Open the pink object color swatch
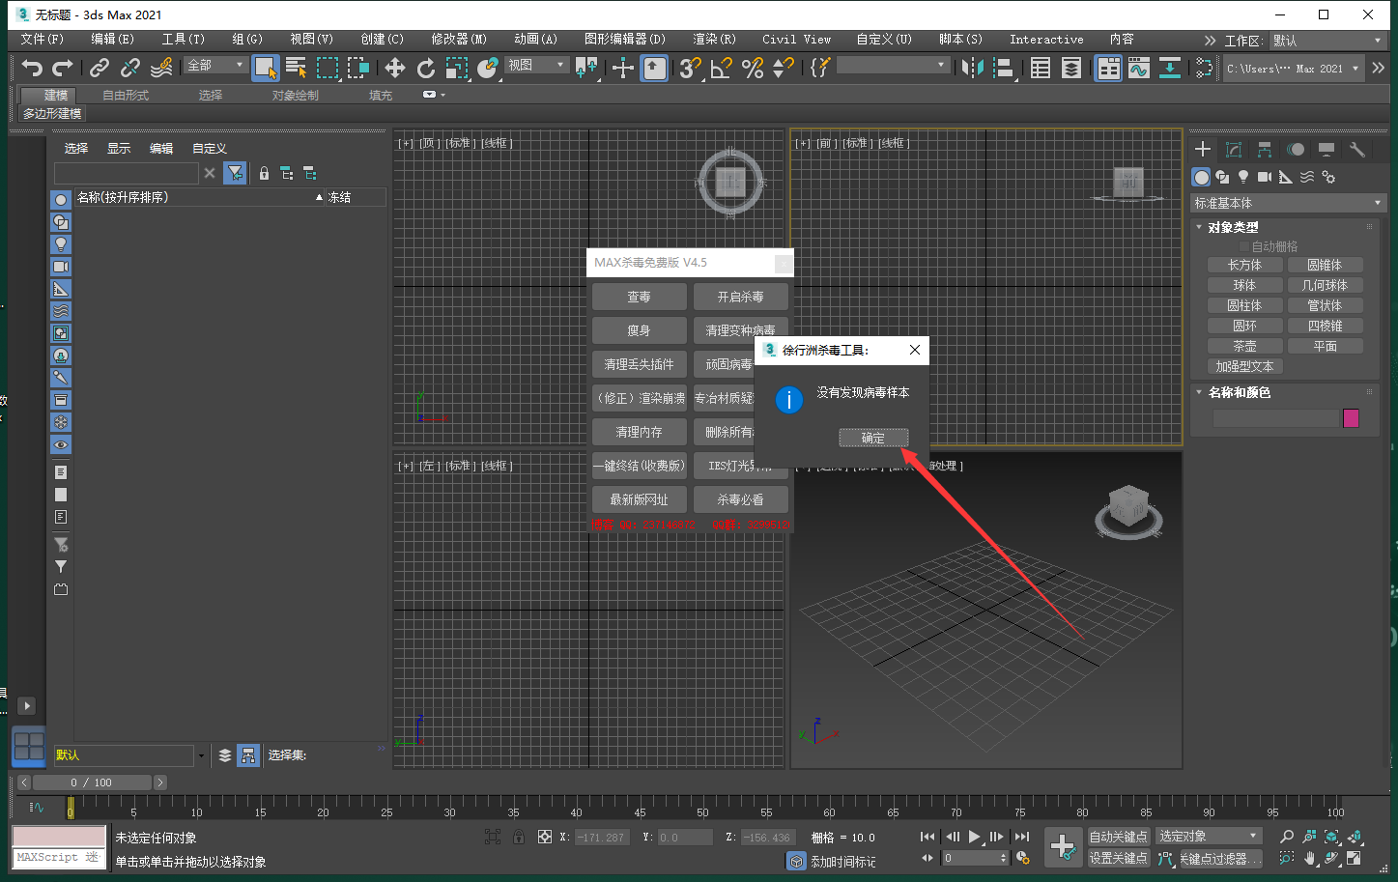The height and width of the screenshot is (882, 1398). pos(1351,417)
